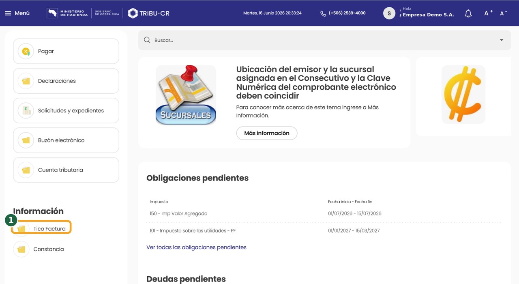Open Cuenta tributaria
The width and height of the screenshot is (519, 284).
[x=66, y=170]
